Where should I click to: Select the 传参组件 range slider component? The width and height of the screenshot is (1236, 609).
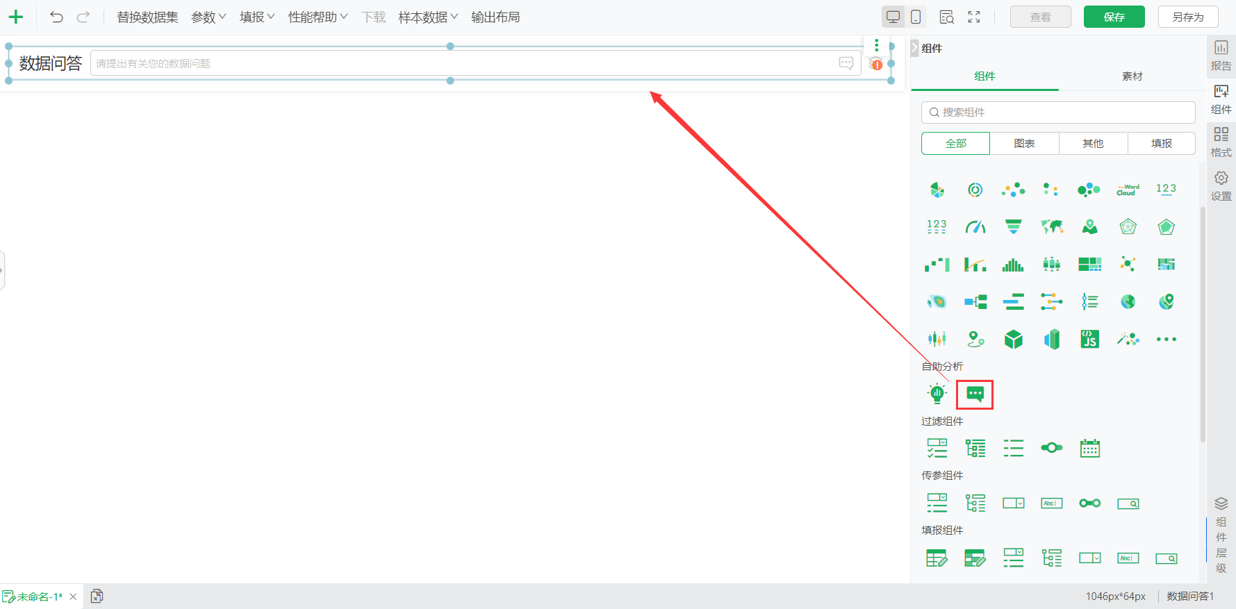pyautogui.click(x=1090, y=503)
